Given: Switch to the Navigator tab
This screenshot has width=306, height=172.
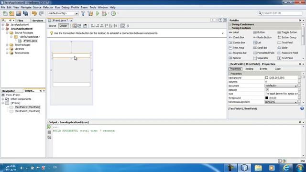Looking at the screenshot, I should point(9,91).
